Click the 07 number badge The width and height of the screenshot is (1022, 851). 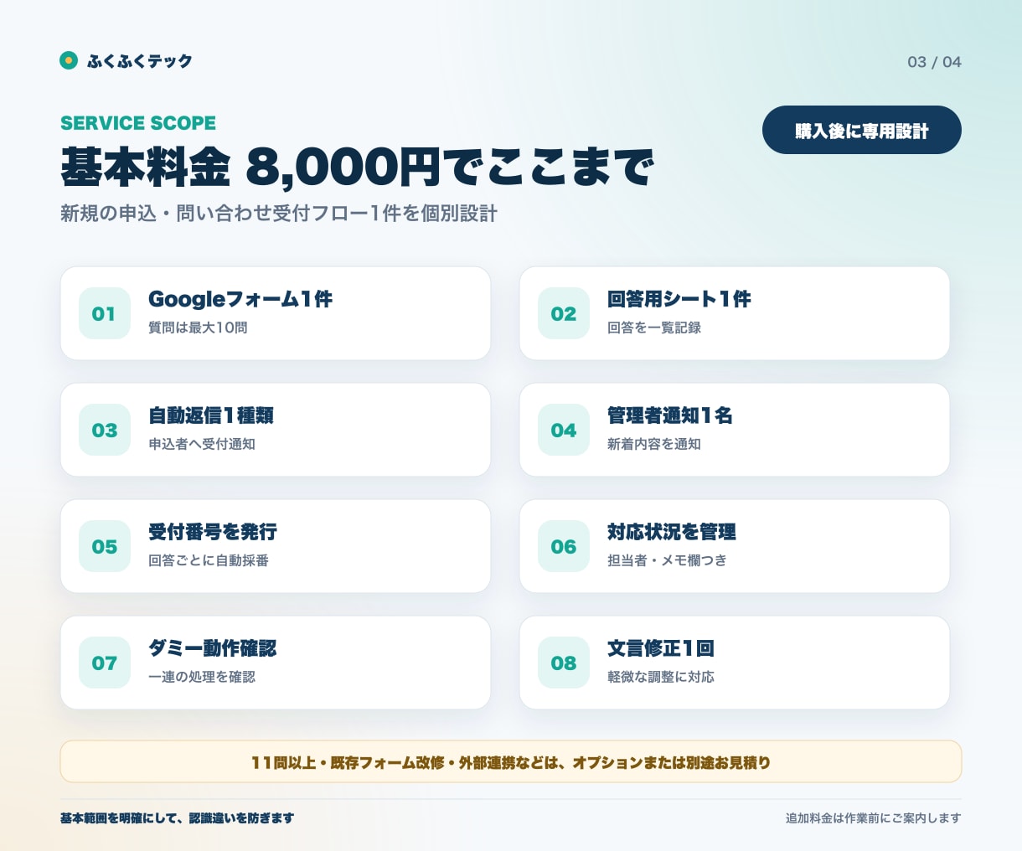(105, 663)
